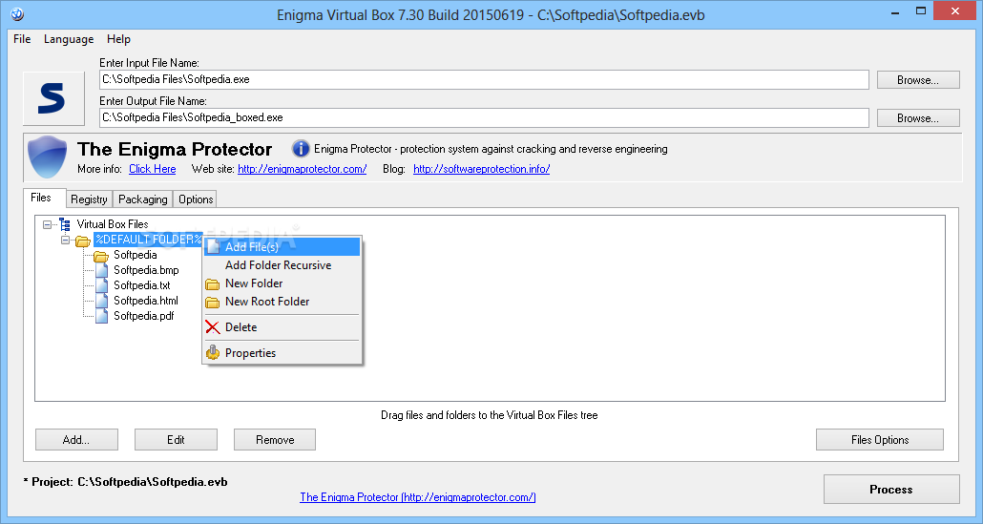Click the Add File(s) page icon in the context menu
The width and height of the screenshot is (983, 524).
[213, 247]
